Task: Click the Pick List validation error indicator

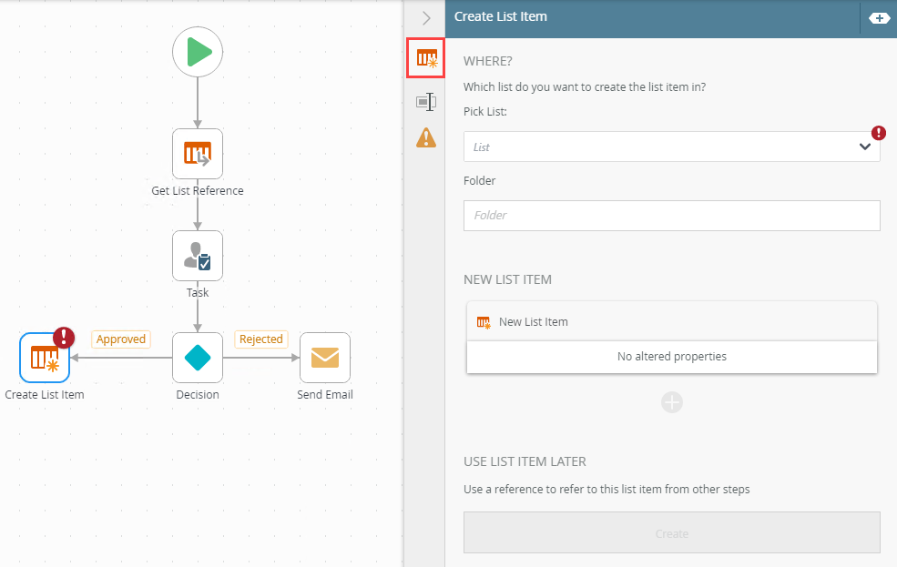Action: (879, 133)
